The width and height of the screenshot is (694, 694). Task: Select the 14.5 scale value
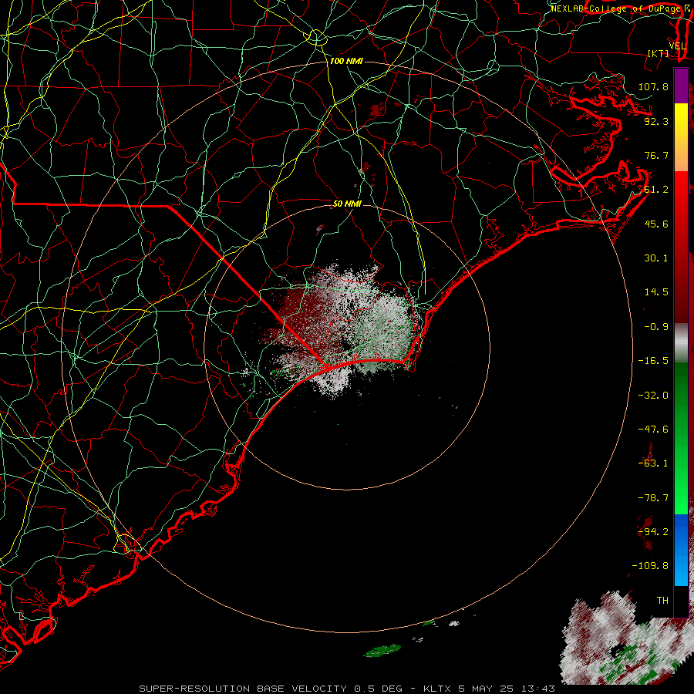pyautogui.click(x=656, y=292)
